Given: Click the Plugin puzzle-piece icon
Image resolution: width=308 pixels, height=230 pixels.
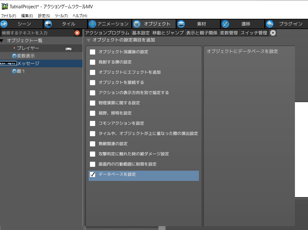Looking at the screenshot, I should [270, 24].
